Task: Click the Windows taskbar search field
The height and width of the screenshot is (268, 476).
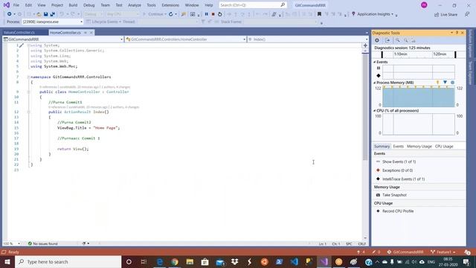Action: pyautogui.click(x=68, y=261)
